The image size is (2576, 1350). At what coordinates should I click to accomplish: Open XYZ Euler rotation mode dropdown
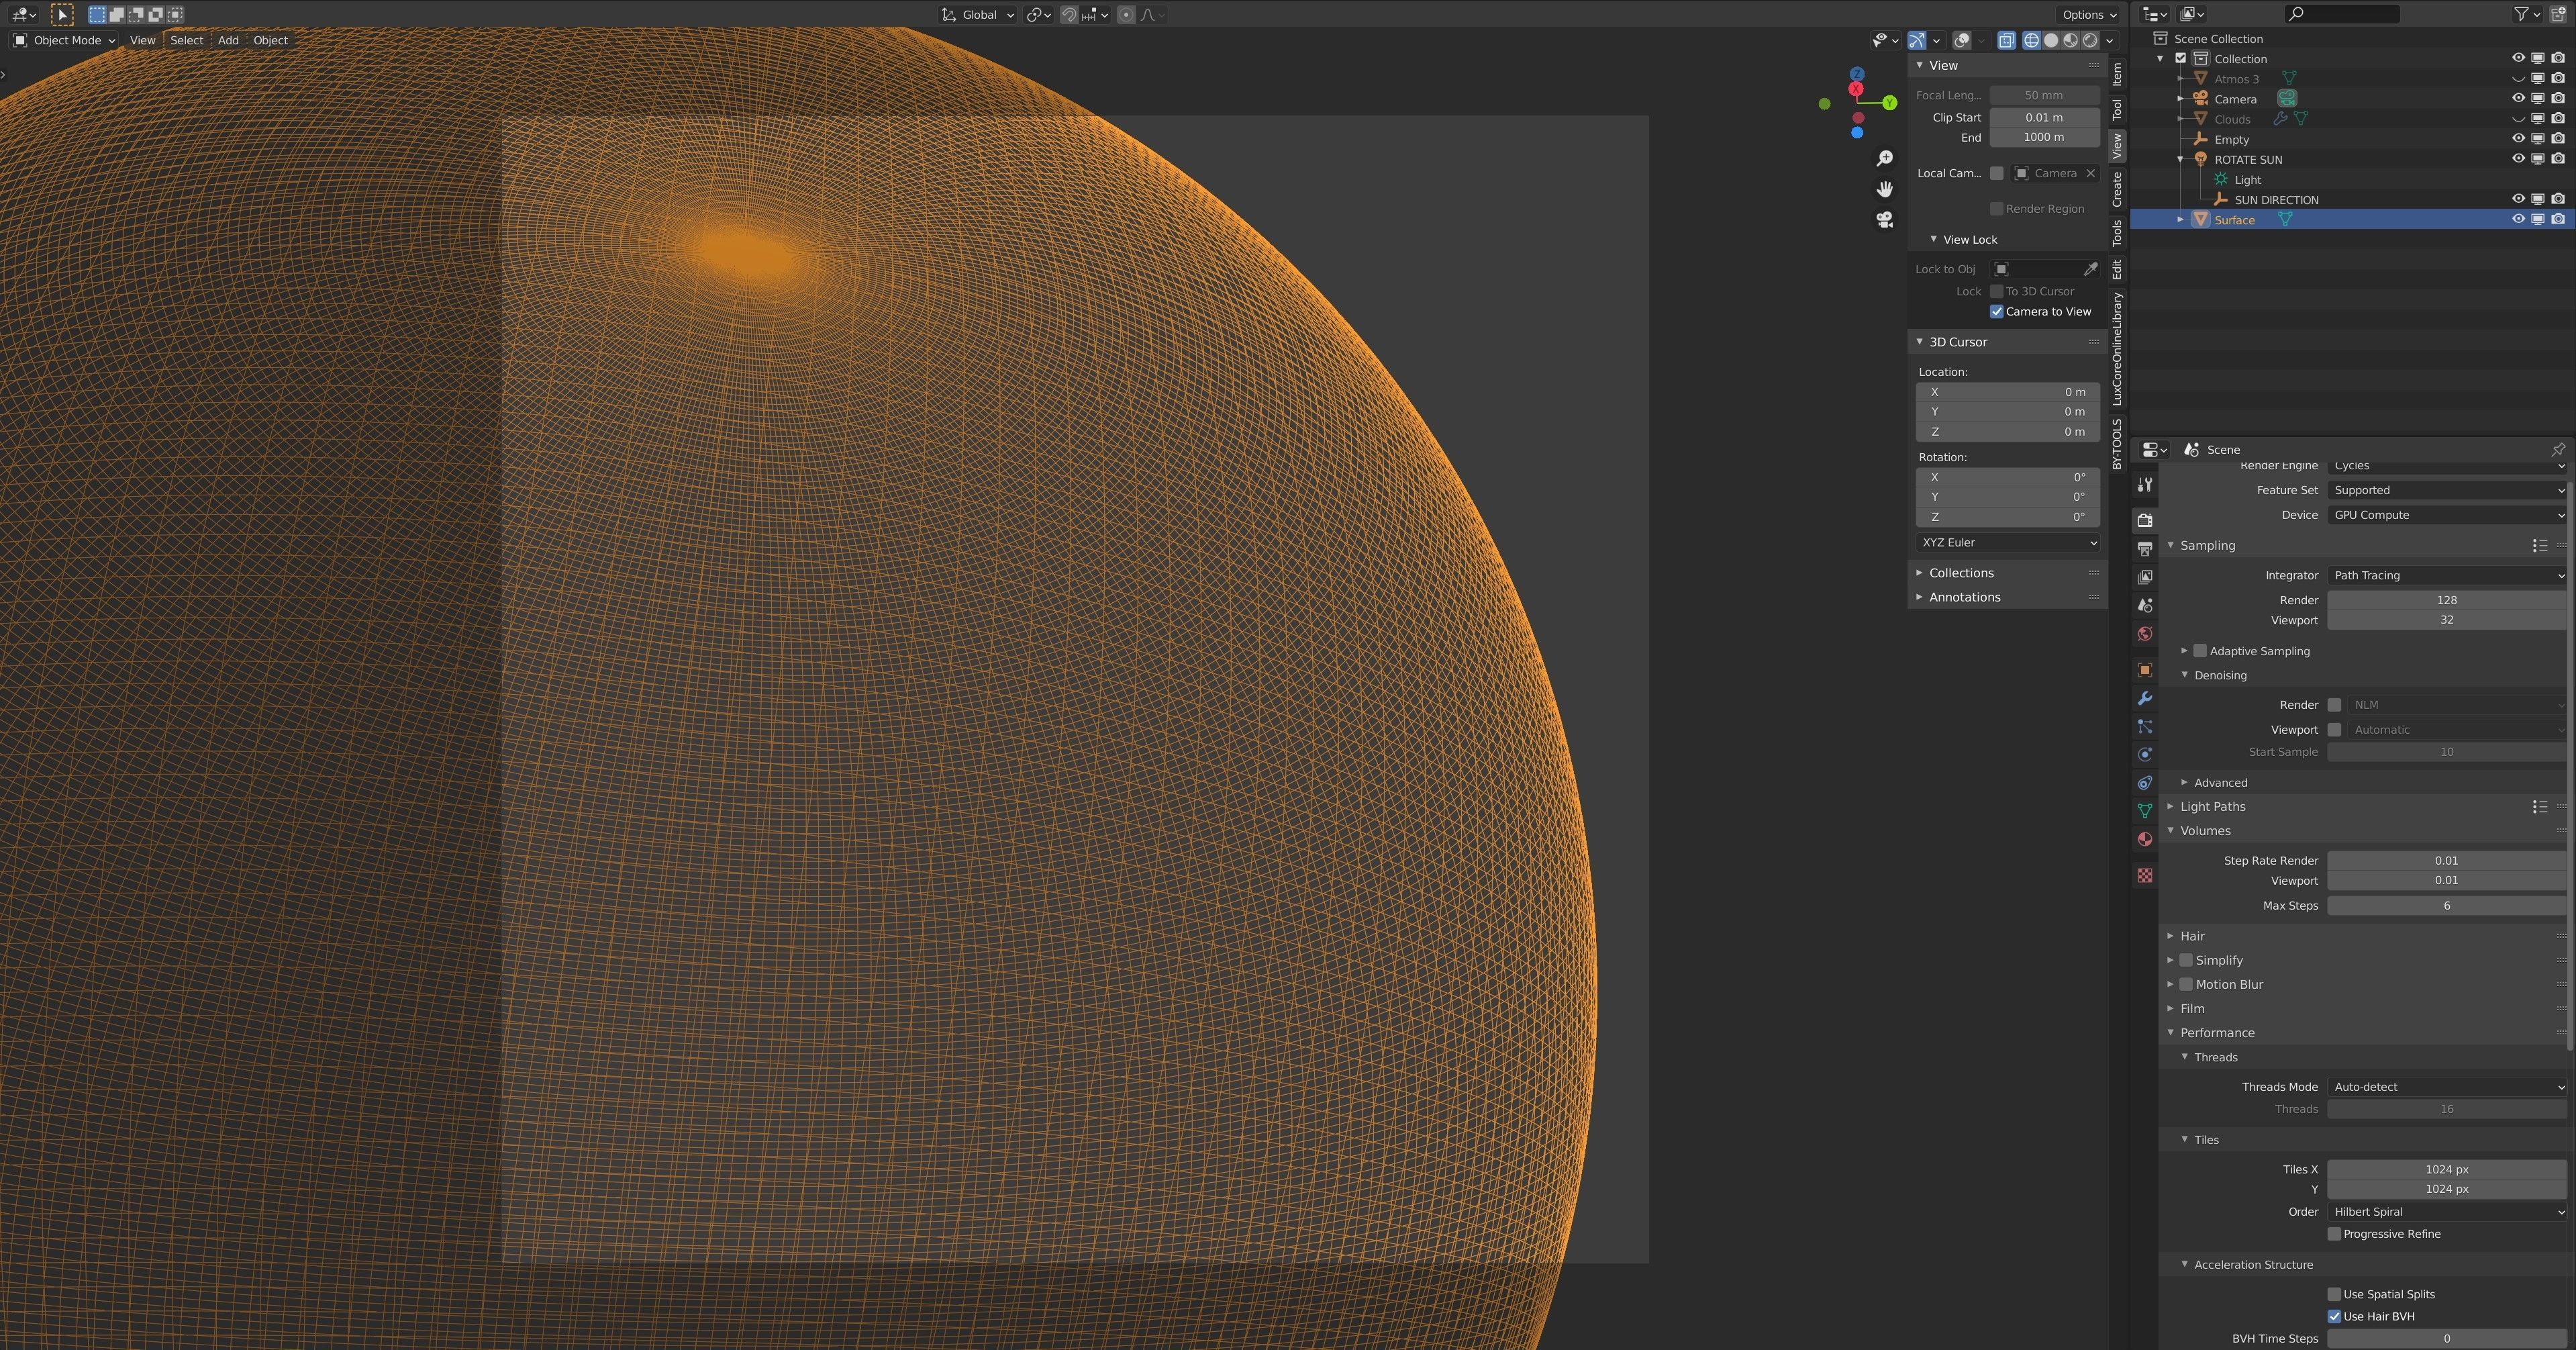[2007, 543]
